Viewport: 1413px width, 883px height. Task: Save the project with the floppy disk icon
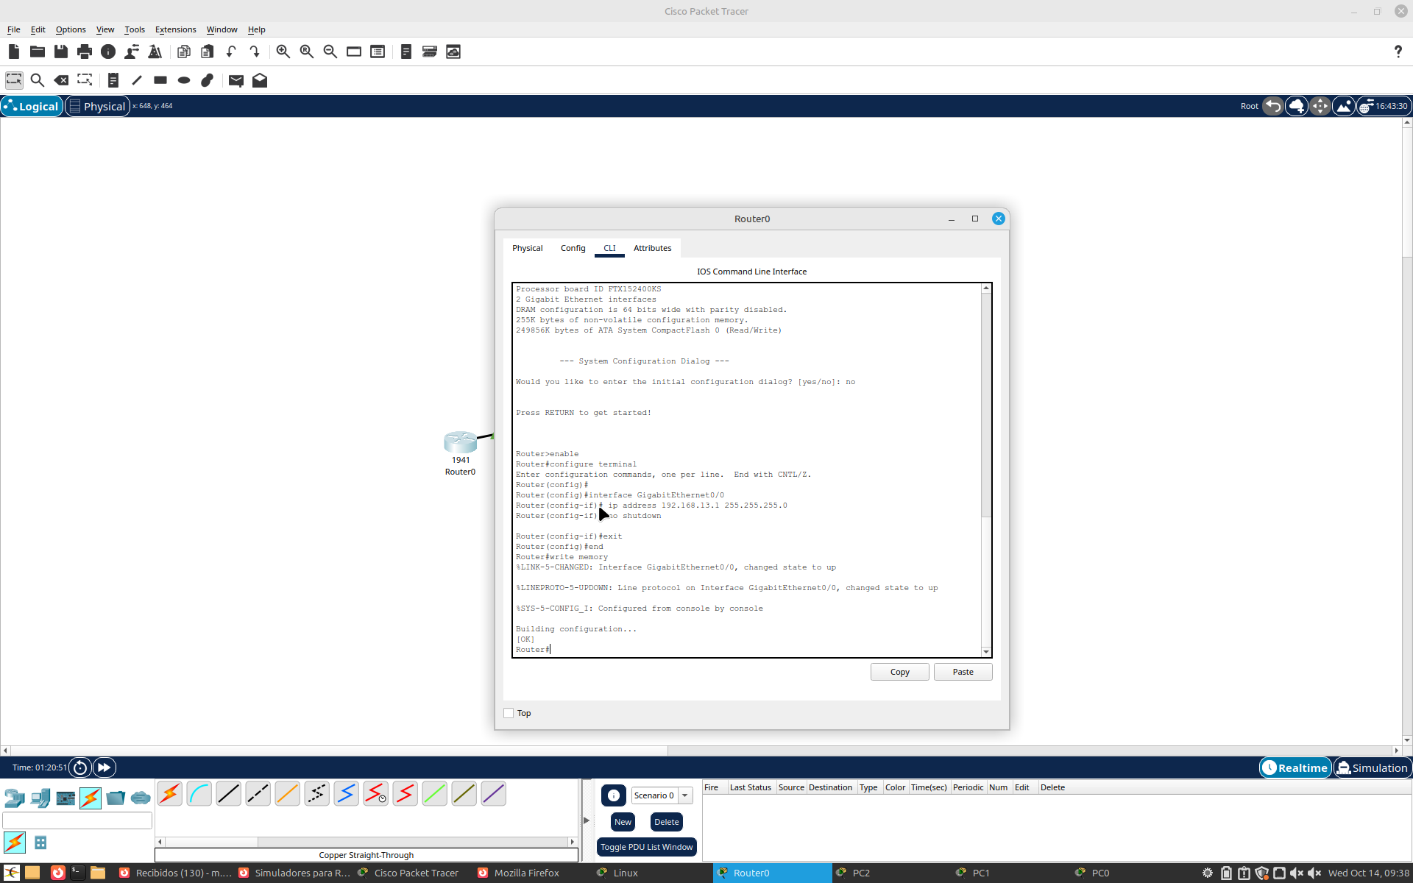pyautogui.click(x=61, y=52)
